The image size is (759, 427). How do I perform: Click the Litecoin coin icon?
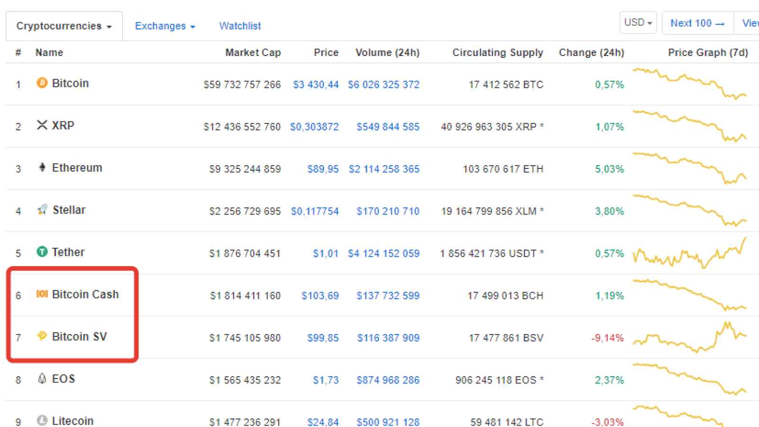[x=42, y=420]
